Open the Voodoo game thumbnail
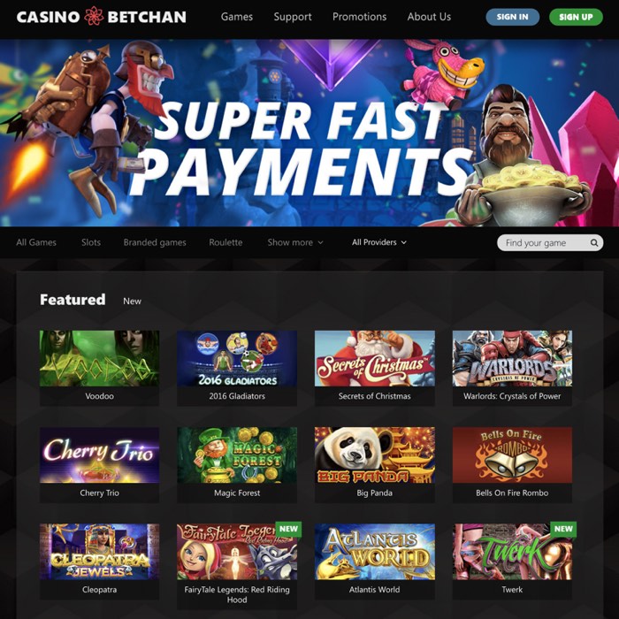 99,358
